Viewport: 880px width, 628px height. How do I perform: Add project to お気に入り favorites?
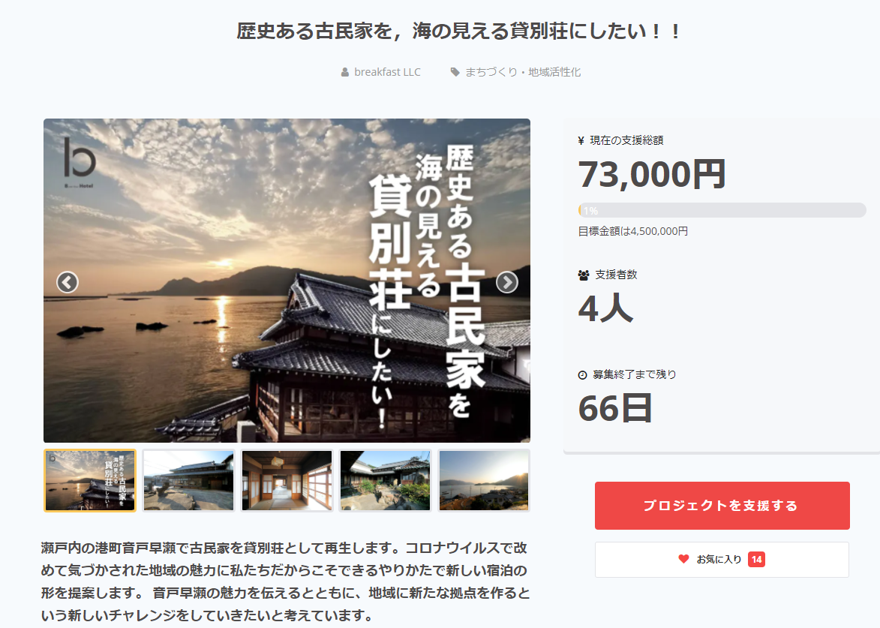click(722, 560)
